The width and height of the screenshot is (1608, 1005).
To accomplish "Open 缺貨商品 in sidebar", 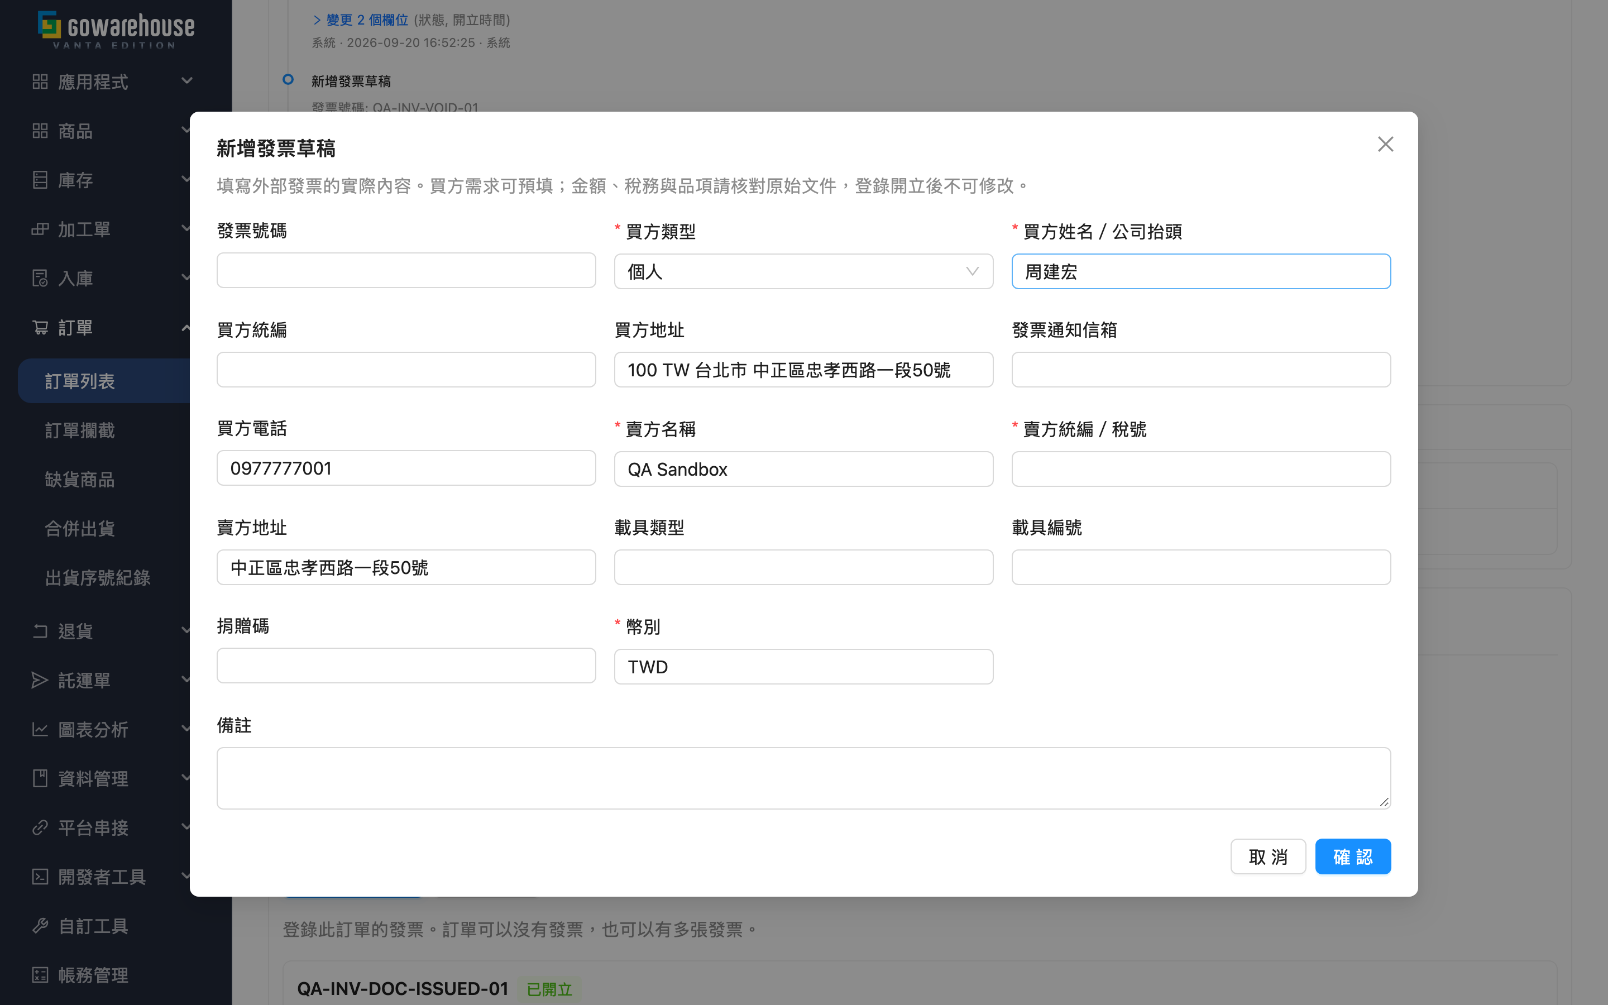I will pyautogui.click(x=80, y=479).
